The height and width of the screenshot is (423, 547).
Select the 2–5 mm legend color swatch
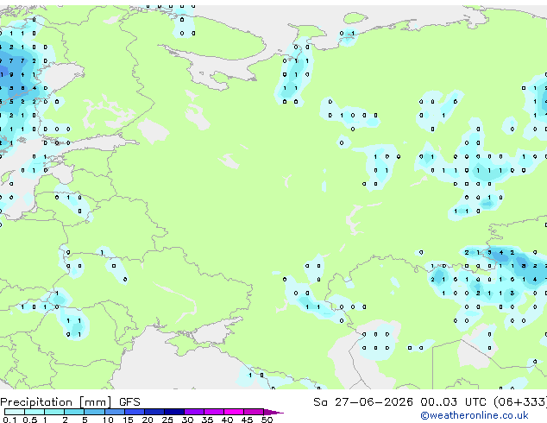(74, 412)
